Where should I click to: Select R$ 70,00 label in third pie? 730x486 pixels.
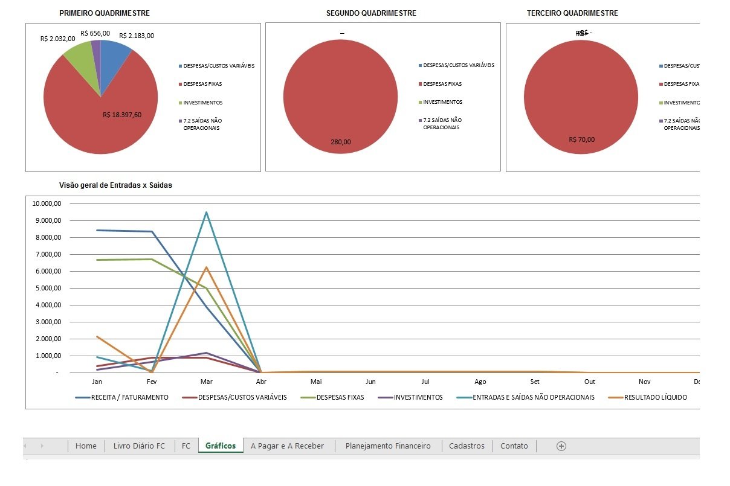(582, 139)
